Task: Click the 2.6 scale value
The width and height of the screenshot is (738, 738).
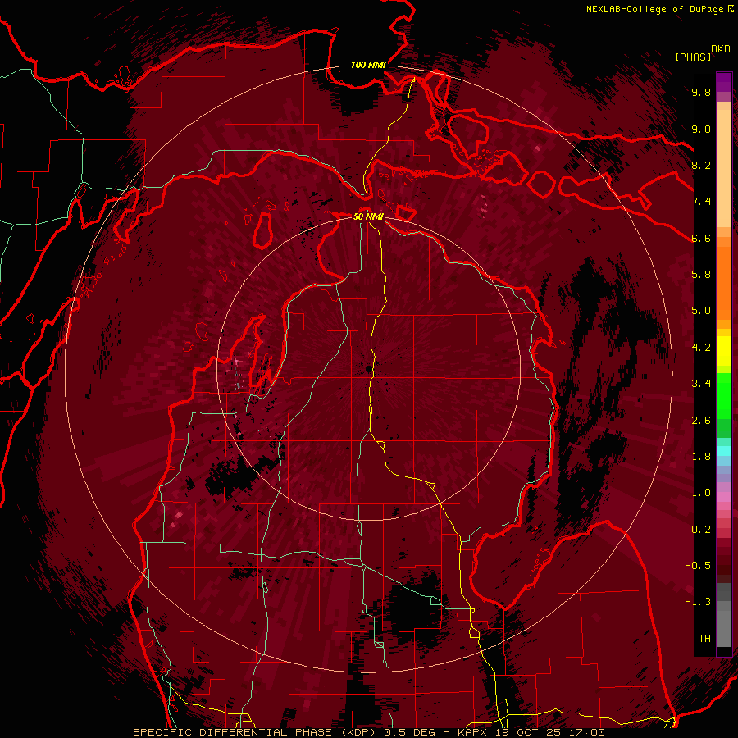Action: click(701, 421)
